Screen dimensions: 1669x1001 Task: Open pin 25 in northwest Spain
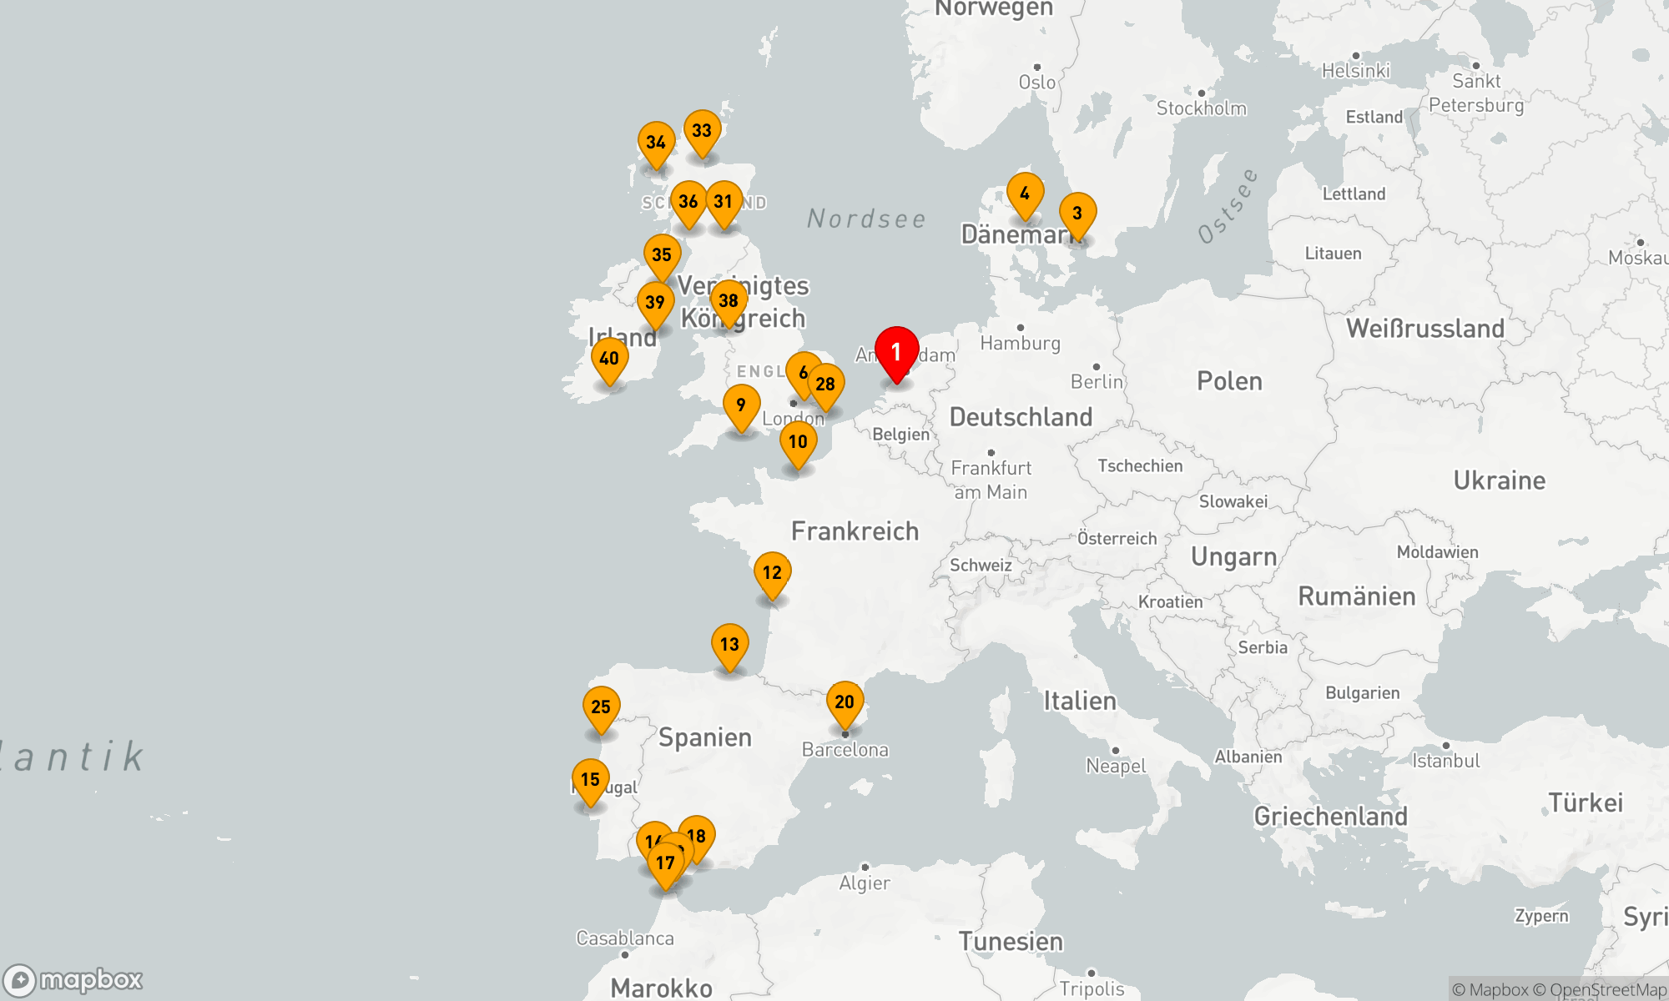(601, 707)
